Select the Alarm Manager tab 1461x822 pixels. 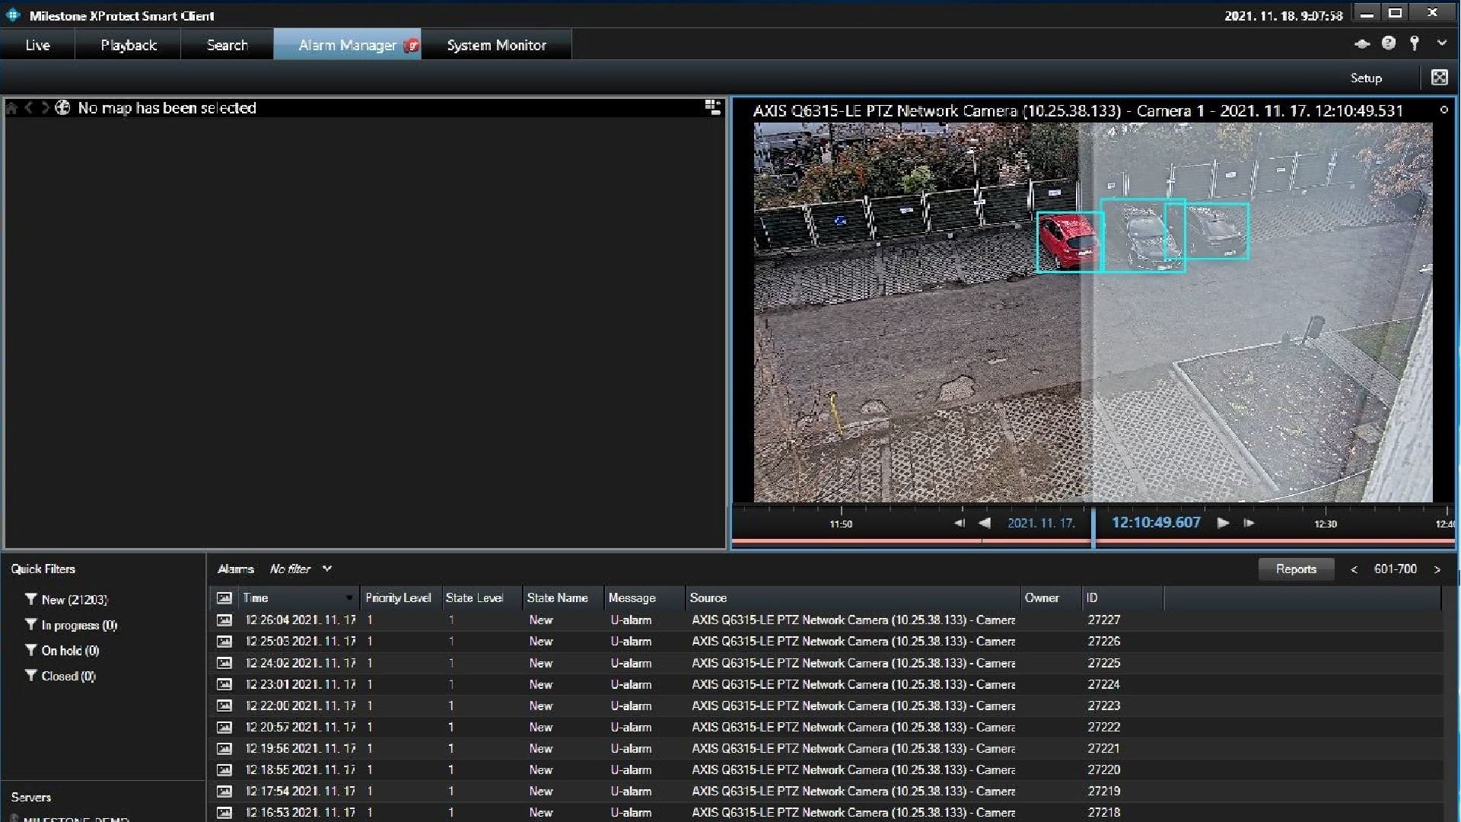click(347, 45)
